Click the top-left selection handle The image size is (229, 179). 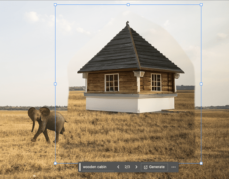click(x=55, y=5)
